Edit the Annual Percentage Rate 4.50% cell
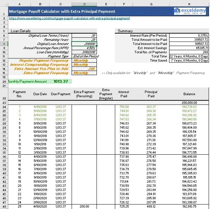 [x=84, y=48]
